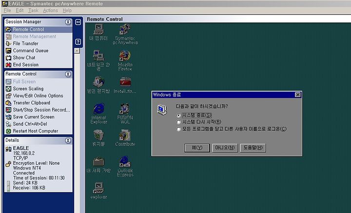Open the Help menu

pyautogui.click(x=67, y=11)
